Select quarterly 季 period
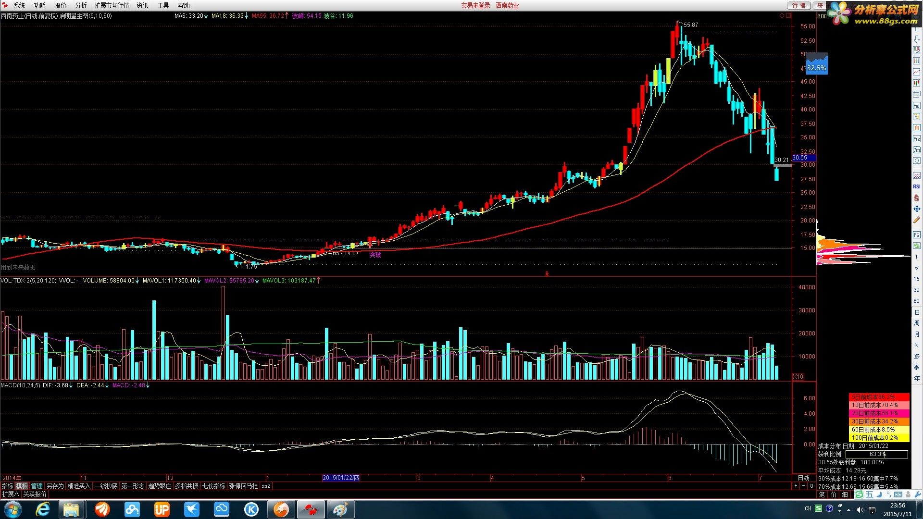Screen dimensions: 923x519 point(916,368)
